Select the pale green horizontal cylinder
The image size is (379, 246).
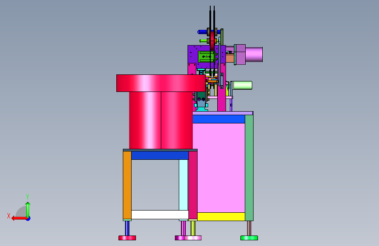243,85
